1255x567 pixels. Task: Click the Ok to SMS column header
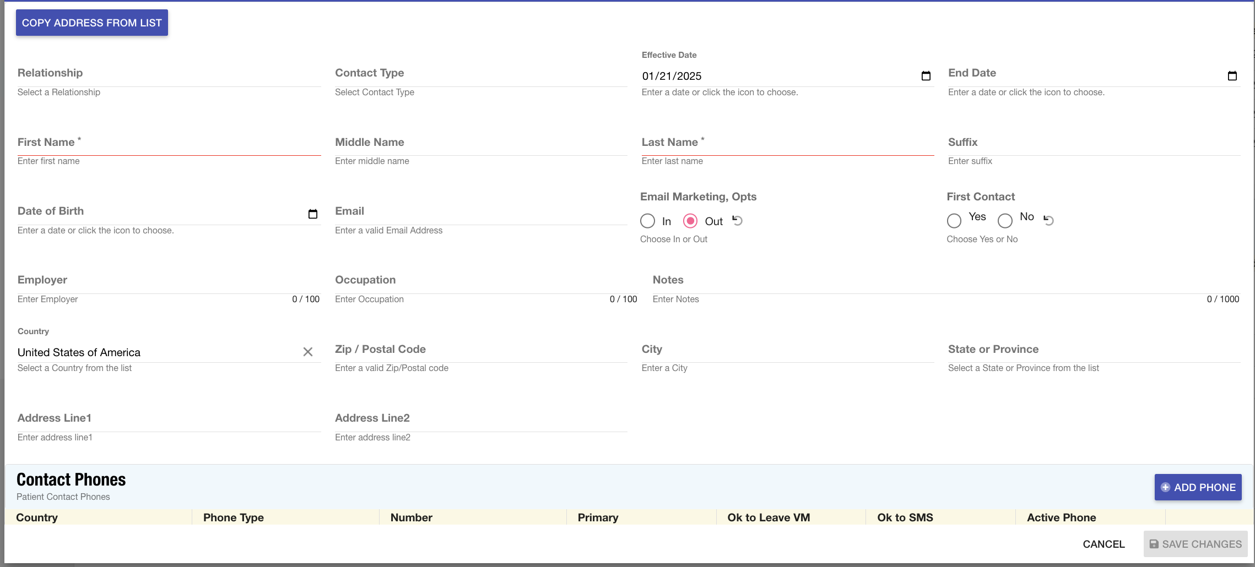(905, 517)
